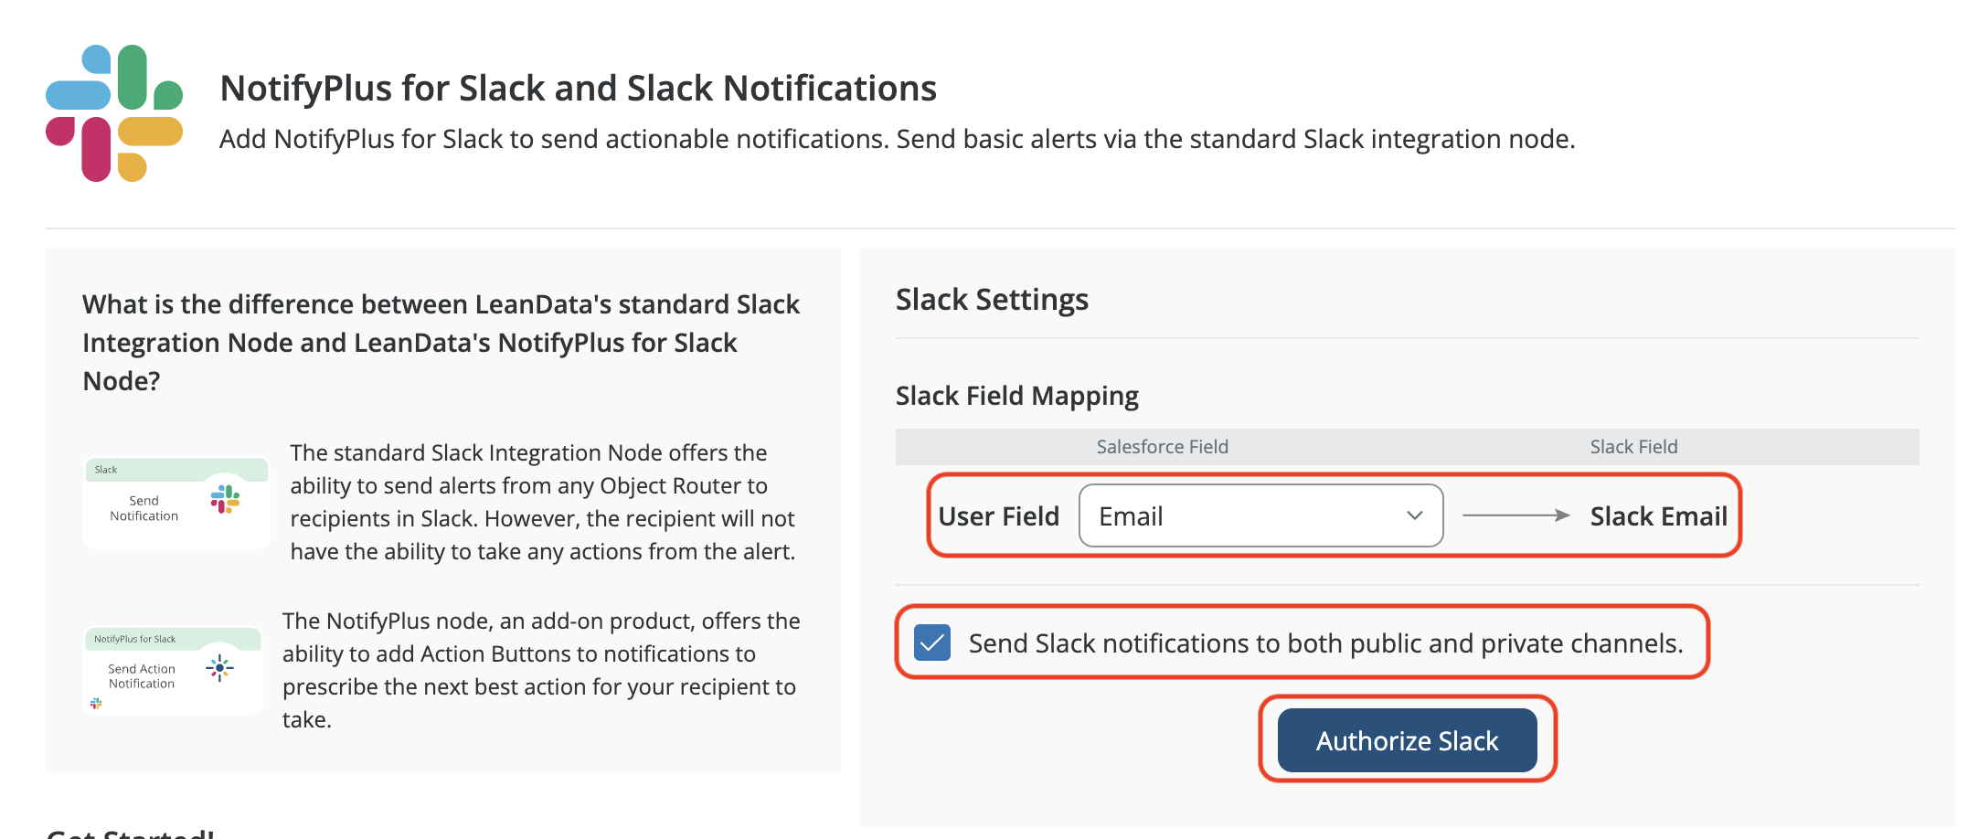Click the large Slack logo in header
The width and height of the screenshot is (1978, 839).
point(114,113)
